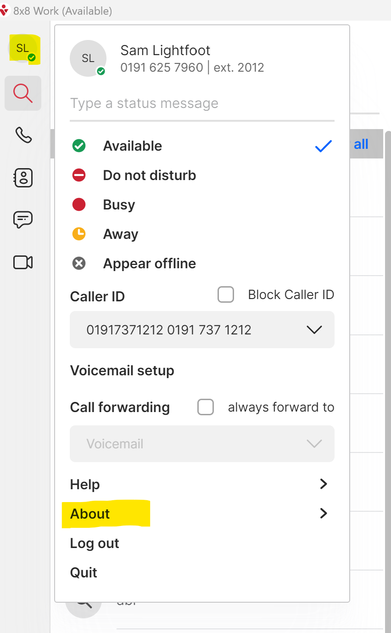Click the red Do not disturb icon
The height and width of the screenshot is (633, 391).
pos(79,175)
